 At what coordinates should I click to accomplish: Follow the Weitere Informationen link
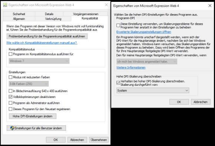131,67
